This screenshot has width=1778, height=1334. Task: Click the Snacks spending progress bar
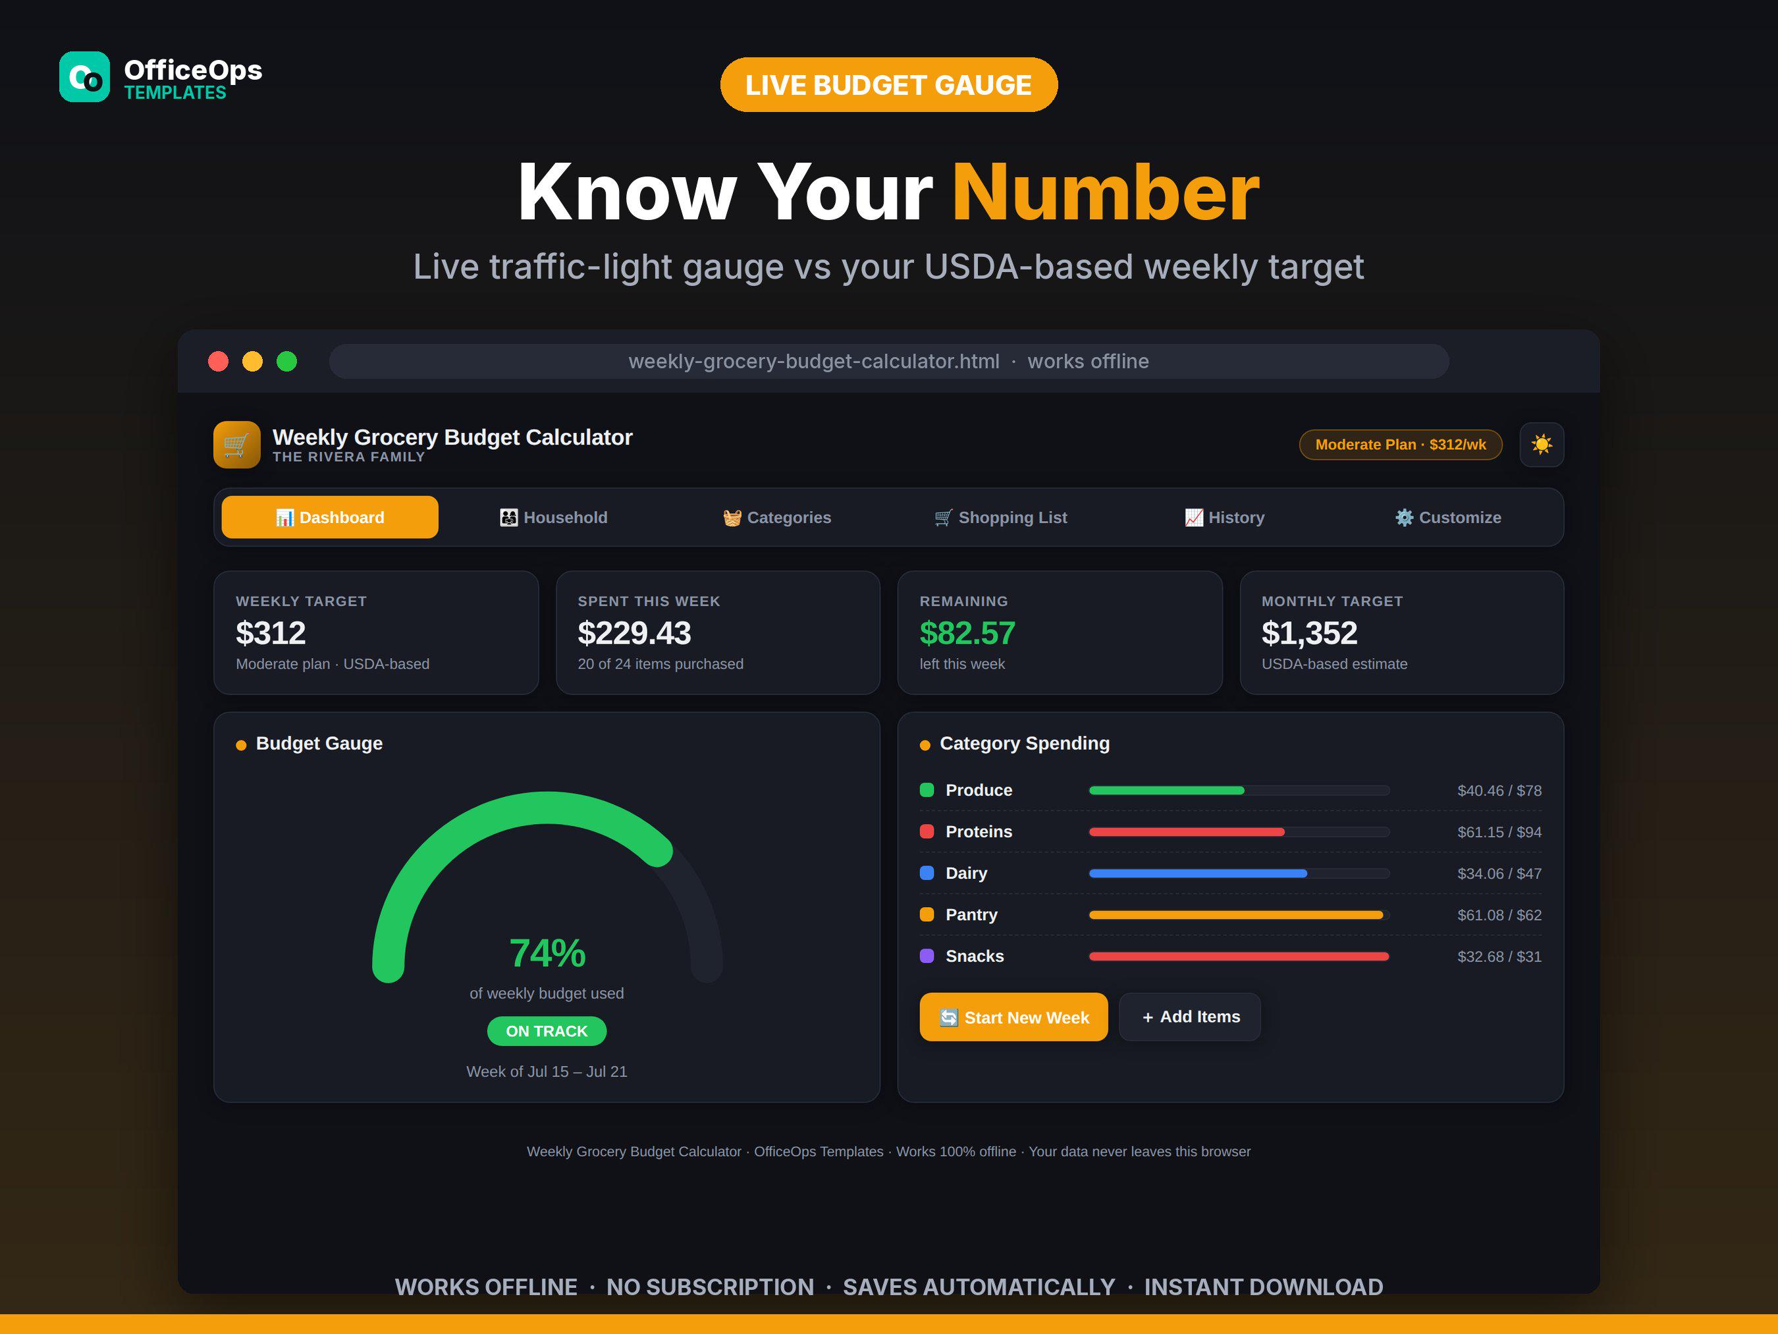coord(1239,957)
